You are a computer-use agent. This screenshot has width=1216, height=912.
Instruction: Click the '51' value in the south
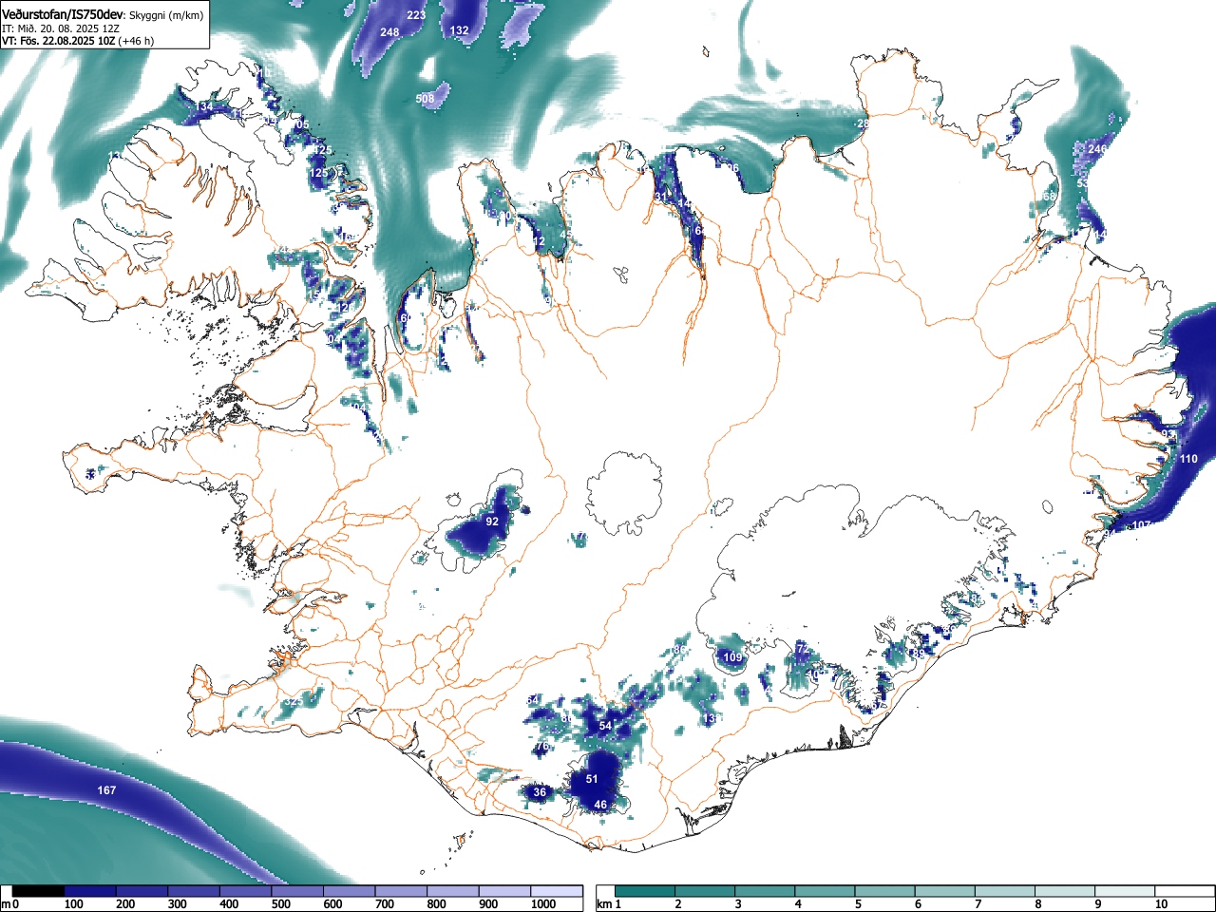[592, 779]
